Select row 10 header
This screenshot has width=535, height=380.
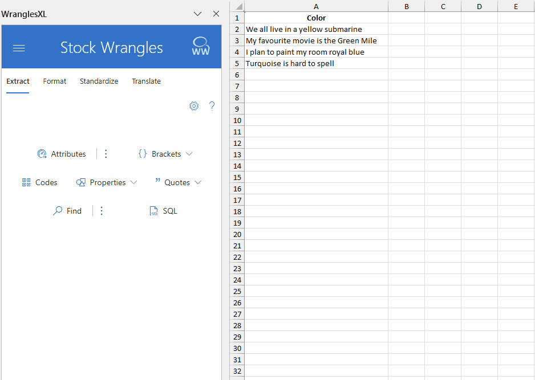coord(237,120)
